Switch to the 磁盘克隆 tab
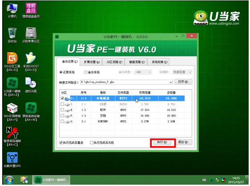250x186 pixels. 136,62
